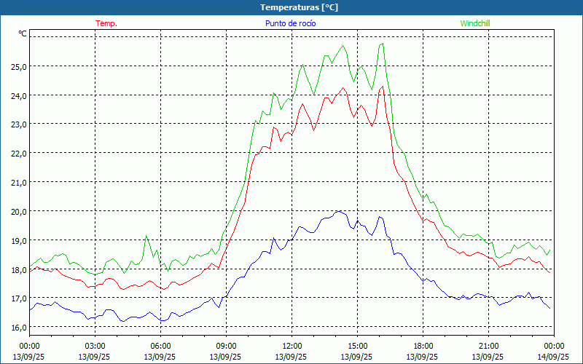Click the highest peak of the green Windchill curve

pyautogui.click(x=382, y=44)
